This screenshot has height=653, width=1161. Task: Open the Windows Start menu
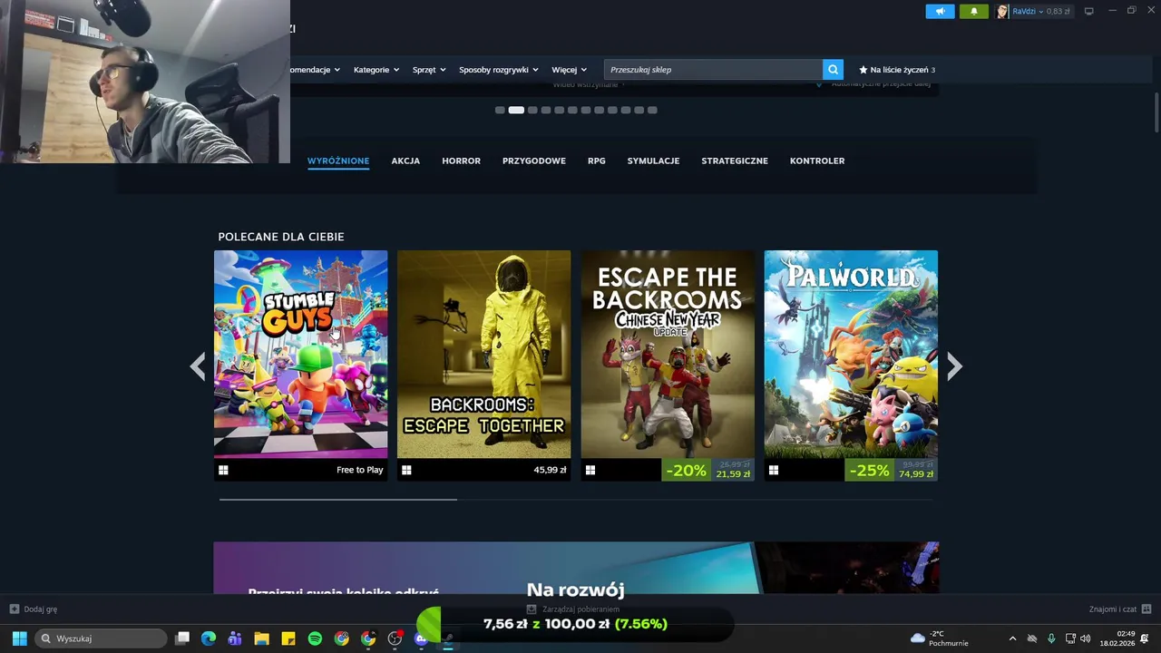tap(19, 638)
